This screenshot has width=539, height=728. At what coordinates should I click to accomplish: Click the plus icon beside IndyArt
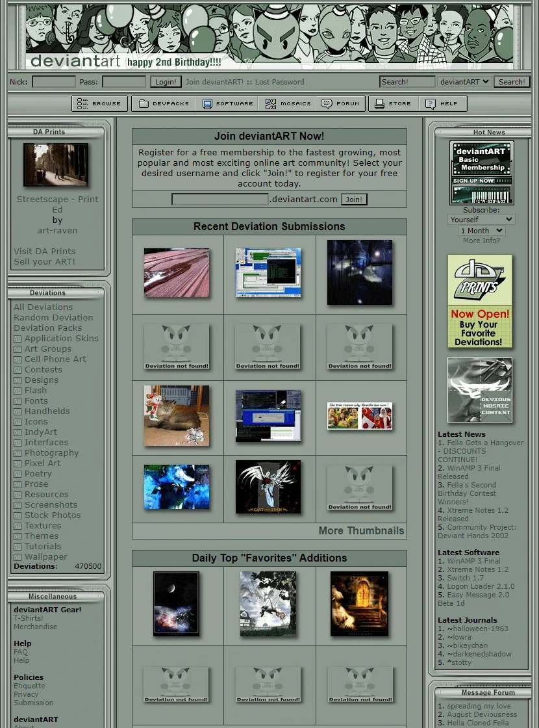[x=18, y=433]
